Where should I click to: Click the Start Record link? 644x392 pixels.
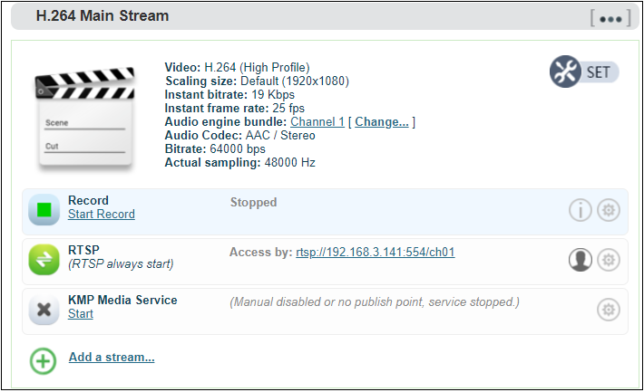coord(102,214)
